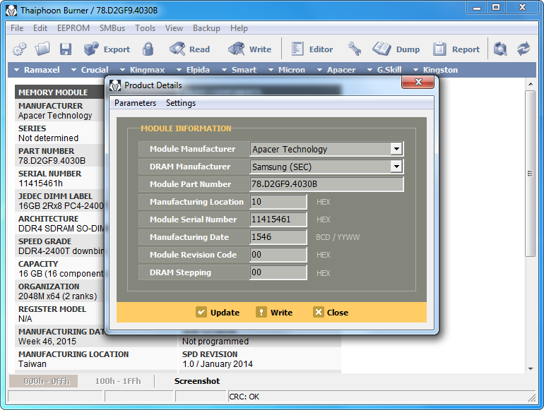
Task: Click the DRAM Stepping field
Action: point(278,272)
